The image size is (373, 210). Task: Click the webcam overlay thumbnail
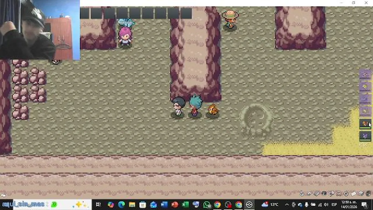[40, 30]
